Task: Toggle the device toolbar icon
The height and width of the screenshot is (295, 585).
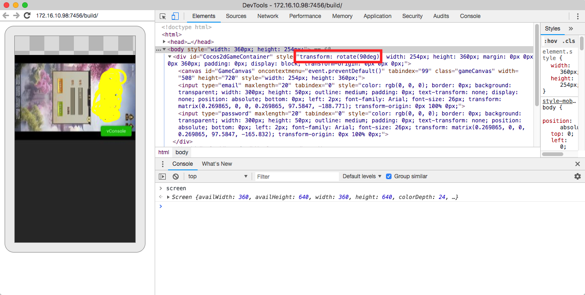Action: [175, 16]
